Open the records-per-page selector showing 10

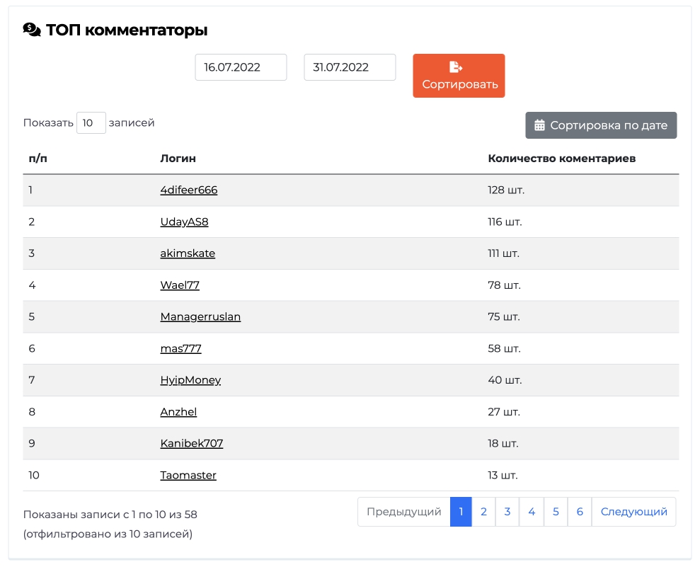(x=91, y=122)
